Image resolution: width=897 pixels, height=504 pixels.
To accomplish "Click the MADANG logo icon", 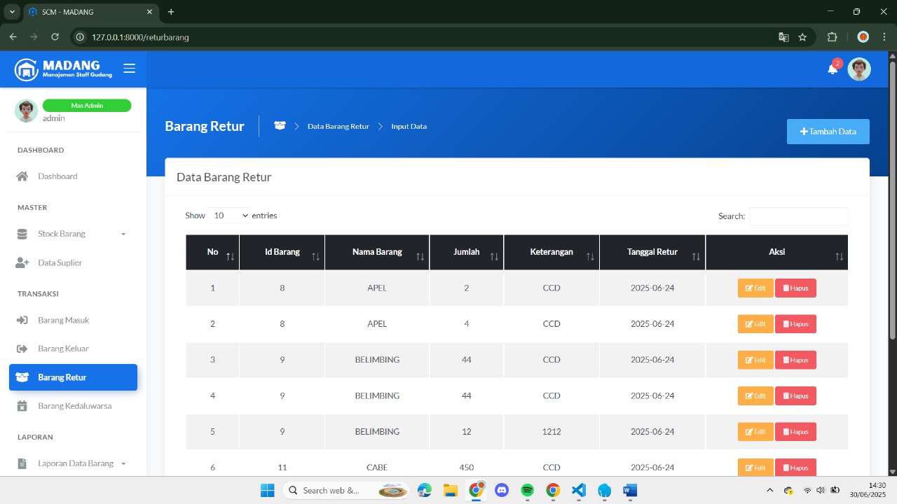I will pyautogui.click(x=26, y=69).
